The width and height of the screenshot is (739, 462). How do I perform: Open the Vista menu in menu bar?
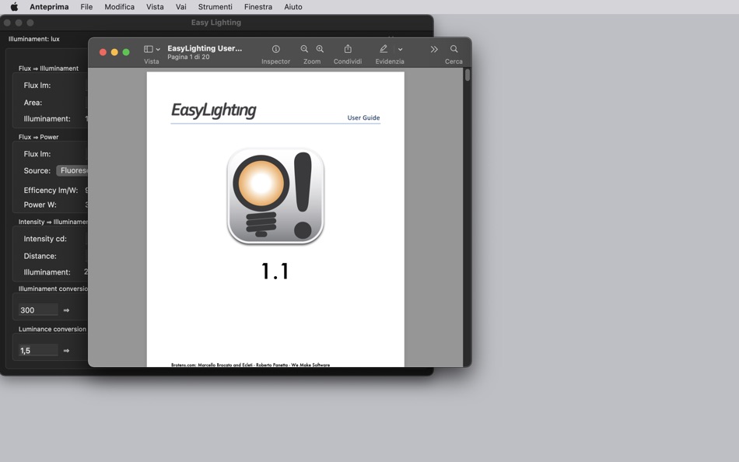[155, 6]
